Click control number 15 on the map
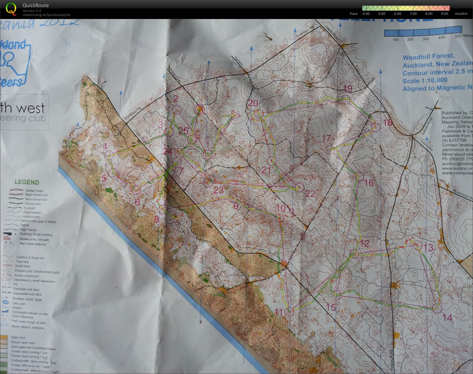473x374 pixels. 331,307
